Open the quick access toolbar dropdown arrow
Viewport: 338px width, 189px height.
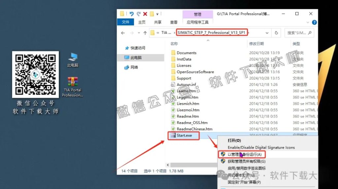[x=157, y=14]
